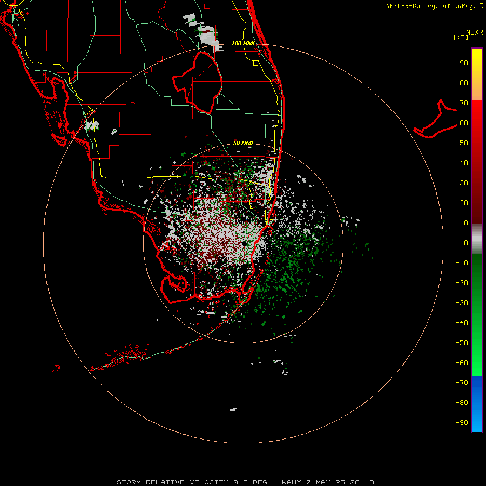This screenshot has width=486, height=486.
Task: Click the -60 value on the velocity scale
Action: click(462, 363)
